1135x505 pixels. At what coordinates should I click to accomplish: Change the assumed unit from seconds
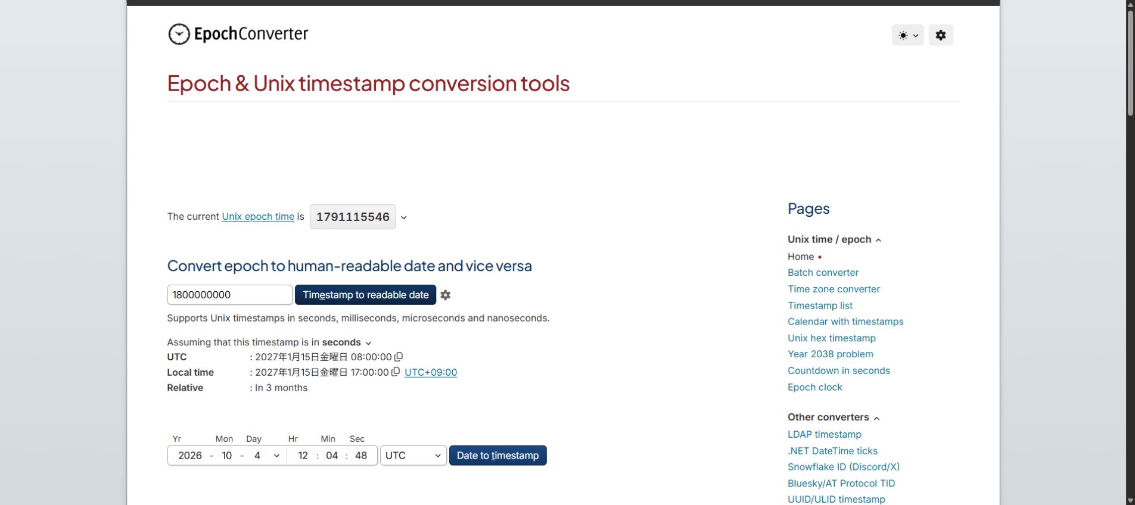click(346, 342)
